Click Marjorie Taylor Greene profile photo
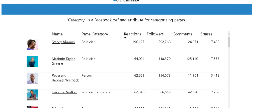The image size is (254, 108). pos(32,62)
